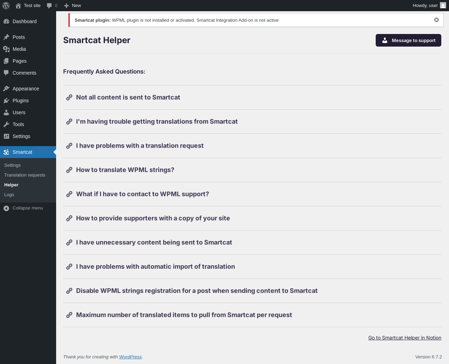Click the Dashboard gauge icon

click(x=6, y=21)
